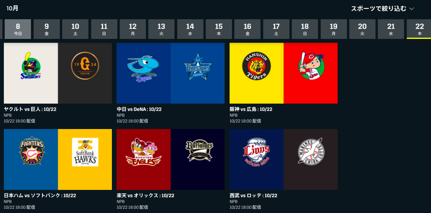Image resolution: width=431 pixels, height=213 pixels.
Task: Select the Hanshin Tigers logo
Action: click(257, 66)
